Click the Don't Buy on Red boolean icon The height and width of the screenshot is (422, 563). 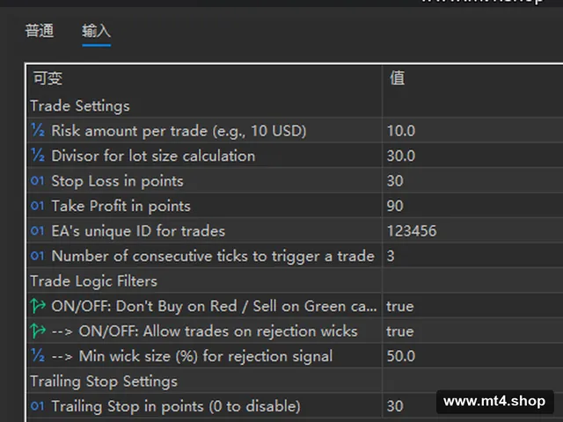coord(38,306)
